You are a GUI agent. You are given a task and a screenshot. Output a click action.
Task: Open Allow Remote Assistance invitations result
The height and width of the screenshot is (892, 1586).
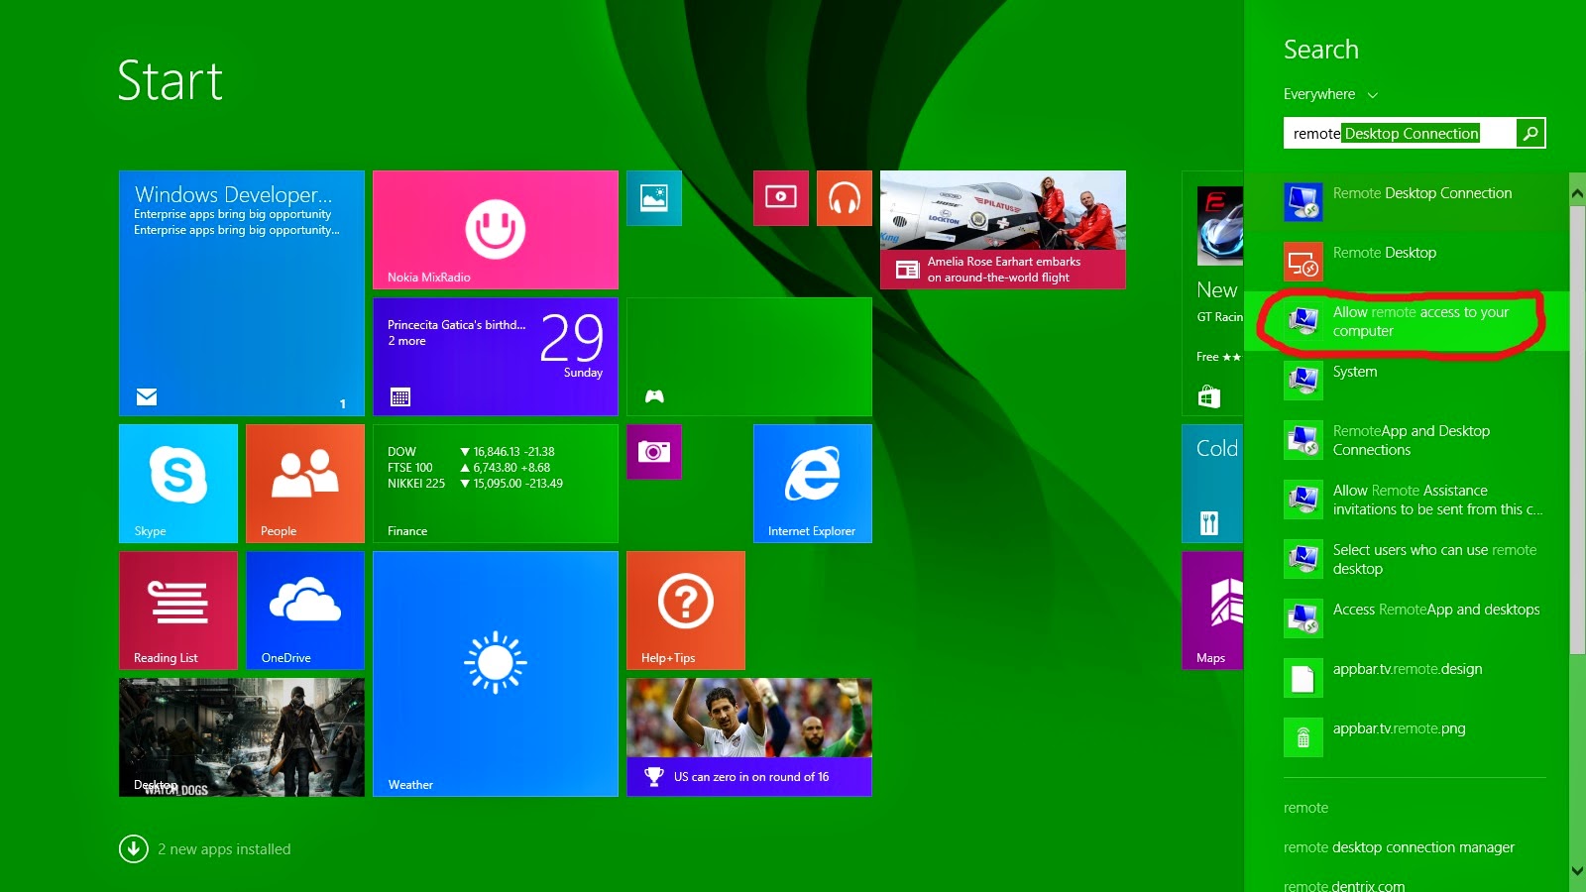point(1407,500)
